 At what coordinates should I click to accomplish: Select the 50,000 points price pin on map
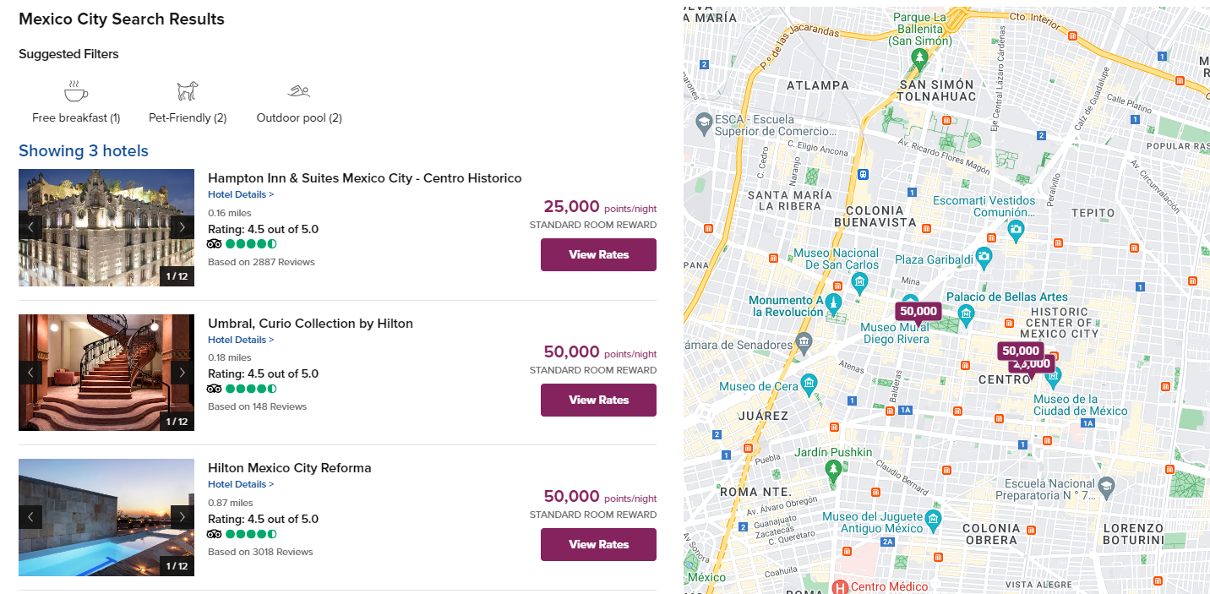click(x=918, y=311)
